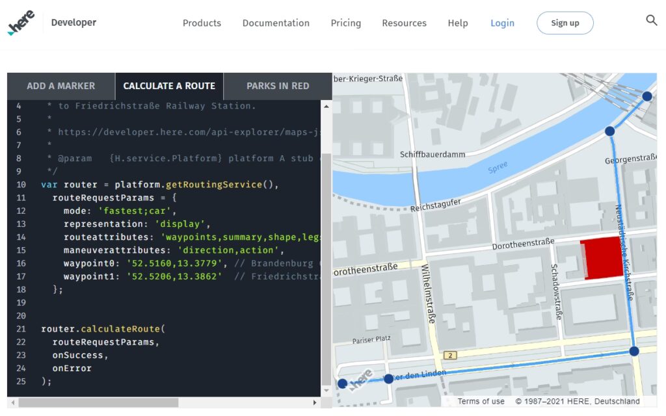Viewport: 666px width, 416px height.
Task: Click the scroll right arrow under code editor
Action: click(315, 403)
